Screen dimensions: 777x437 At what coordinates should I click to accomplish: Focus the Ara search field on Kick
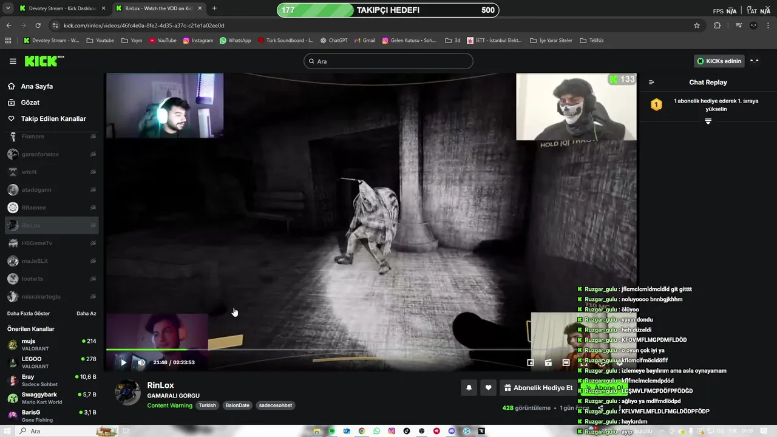coord(388,61)
